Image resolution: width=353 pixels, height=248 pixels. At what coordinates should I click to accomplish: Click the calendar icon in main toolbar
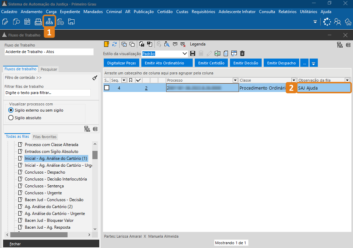coord(27,22)
